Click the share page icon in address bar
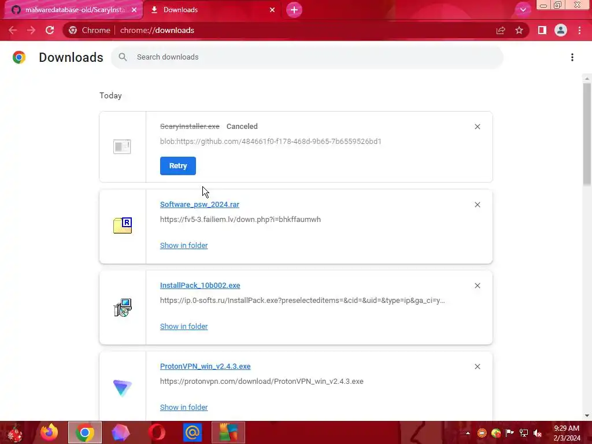Screen dimensions: 592x444 click(x=501, y=30)
